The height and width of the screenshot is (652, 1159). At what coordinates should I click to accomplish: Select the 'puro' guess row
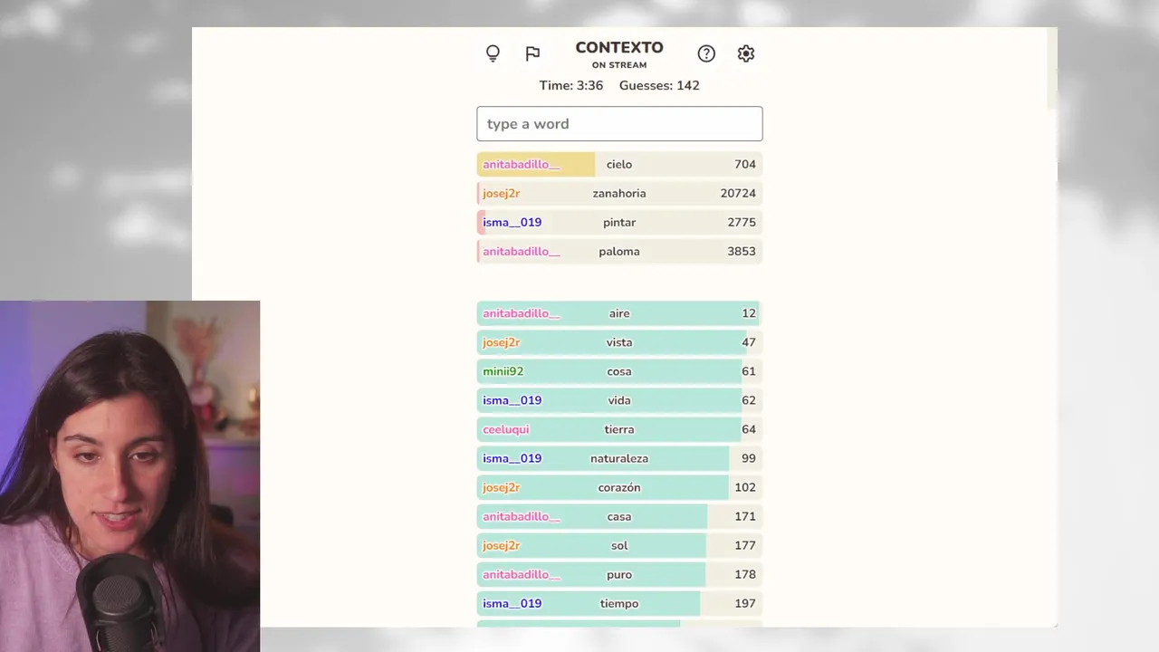tap(619, 574)
